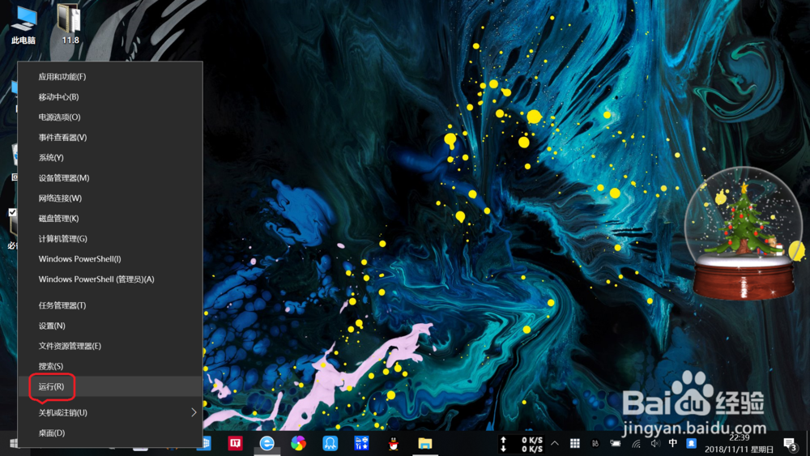Switch the 中 input method indicator
The height and width of the screenshot is (456, 810).
click(672, 443)
